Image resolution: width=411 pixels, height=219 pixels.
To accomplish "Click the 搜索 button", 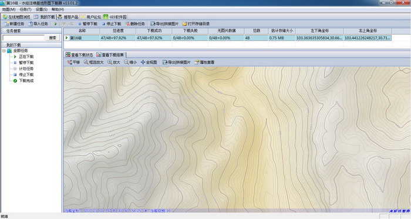I will tap(53, 38).
